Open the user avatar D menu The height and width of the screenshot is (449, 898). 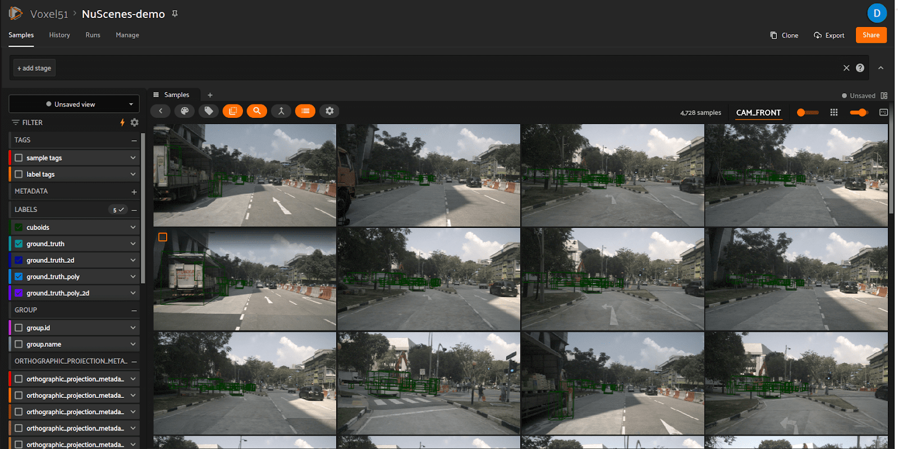point(877,13)
